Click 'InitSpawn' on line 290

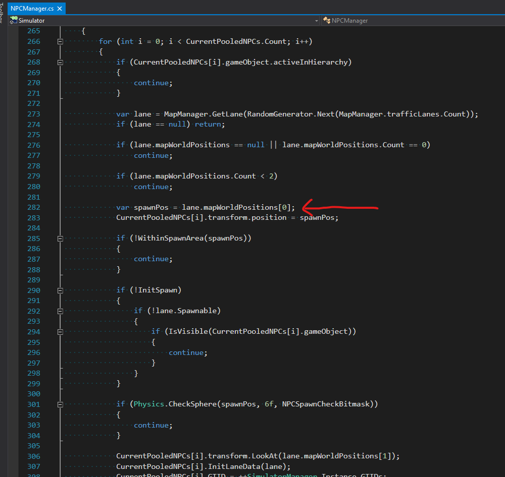[158, 290]
